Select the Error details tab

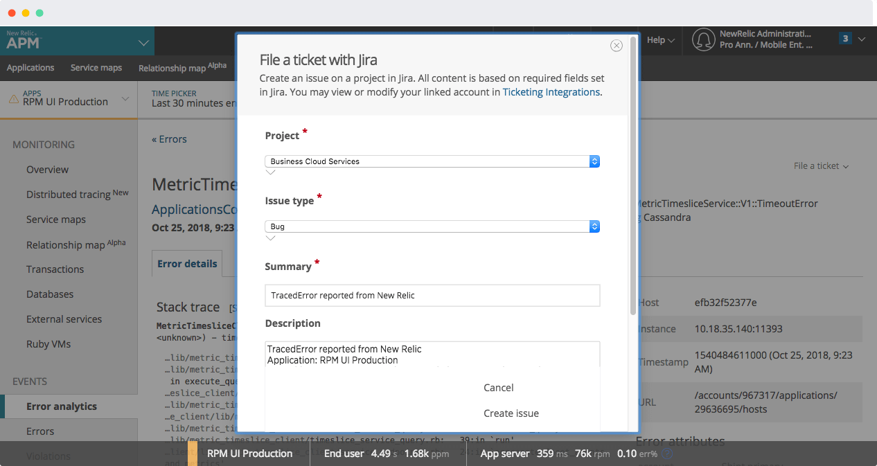(187, 264)
